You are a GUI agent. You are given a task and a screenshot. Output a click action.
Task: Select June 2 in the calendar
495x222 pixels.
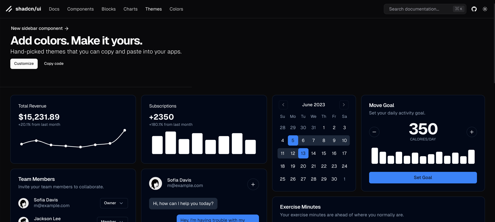point(334,128)
